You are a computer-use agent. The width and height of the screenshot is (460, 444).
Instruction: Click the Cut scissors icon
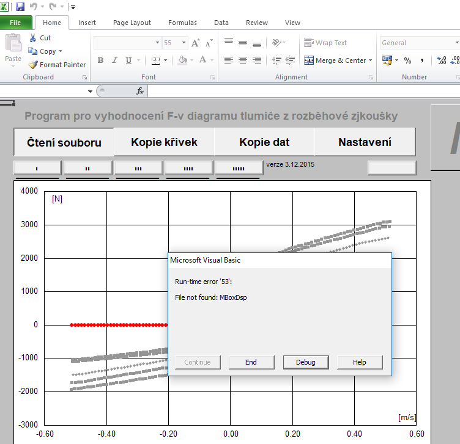[33, 38]
